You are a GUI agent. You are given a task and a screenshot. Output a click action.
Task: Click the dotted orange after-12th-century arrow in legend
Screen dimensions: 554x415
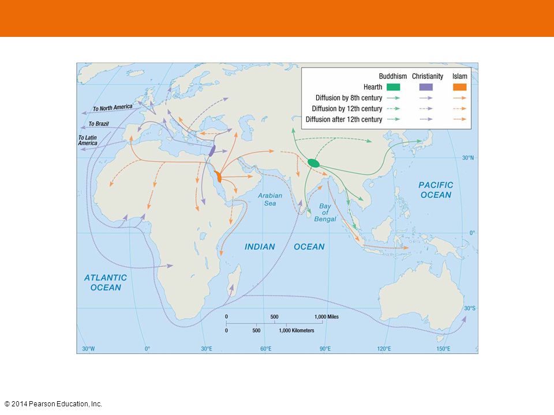[460, 119]
